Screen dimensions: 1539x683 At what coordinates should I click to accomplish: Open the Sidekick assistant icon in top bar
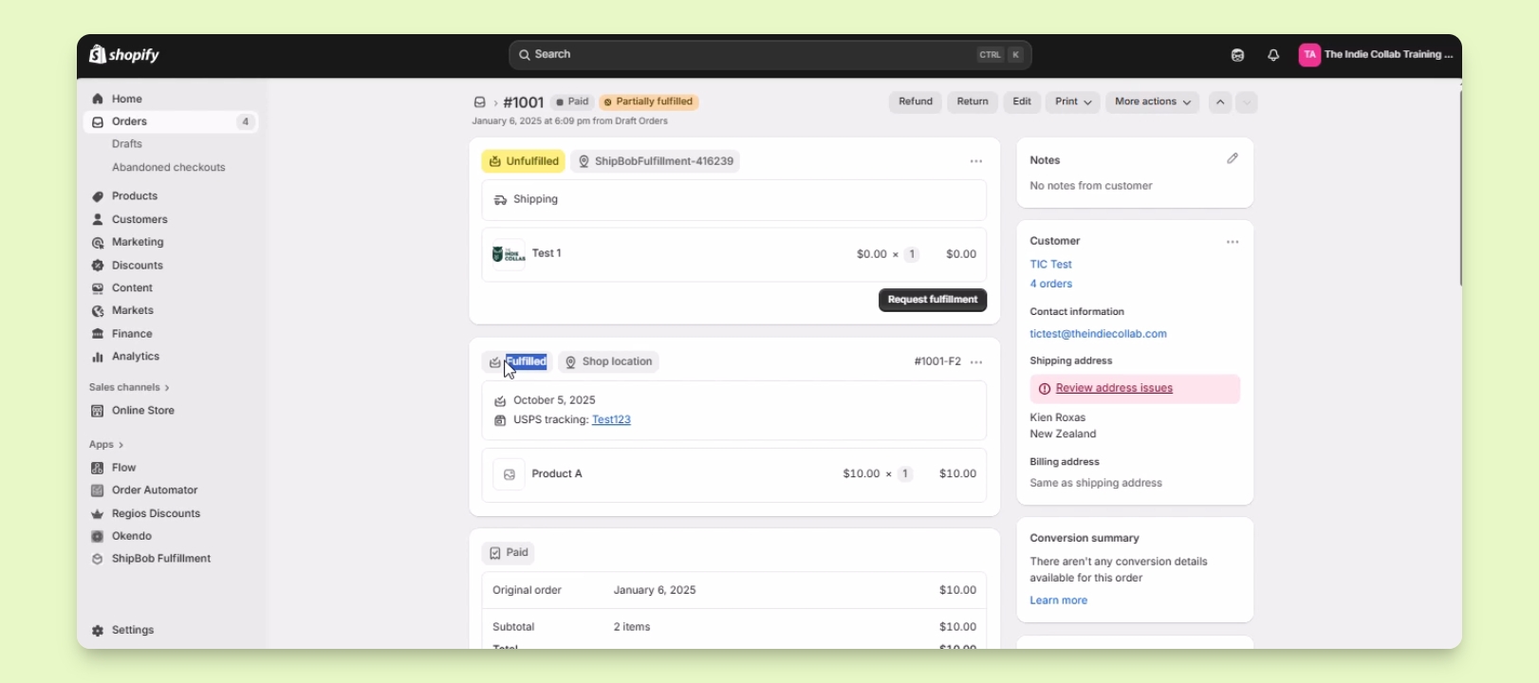[x=1237, y=55]
